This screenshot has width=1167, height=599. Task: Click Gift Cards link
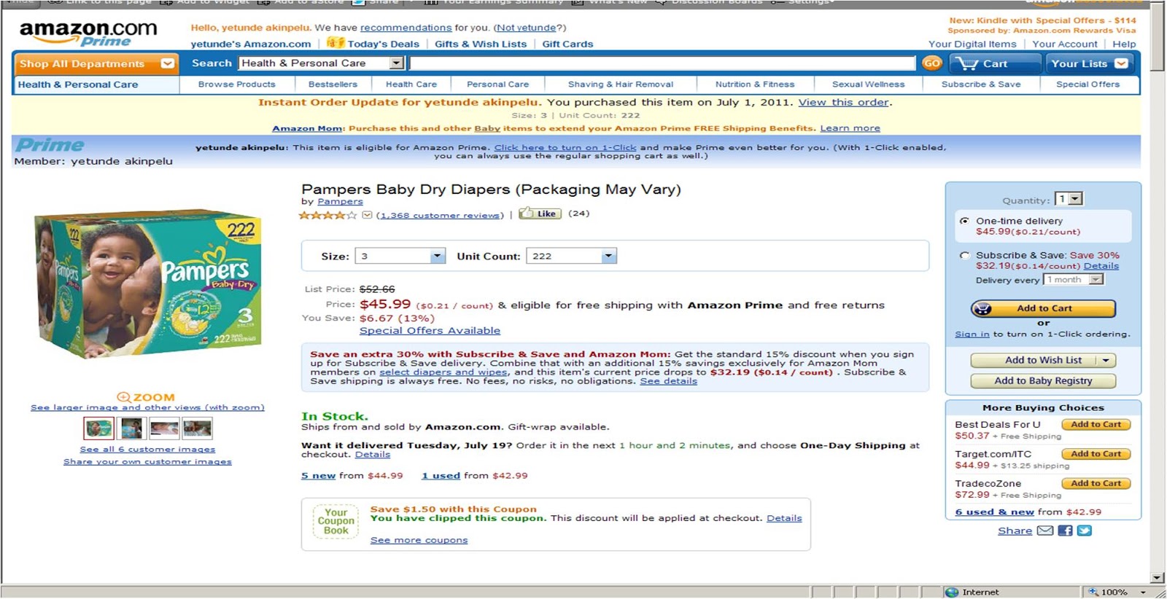click(x=567, y=44)
